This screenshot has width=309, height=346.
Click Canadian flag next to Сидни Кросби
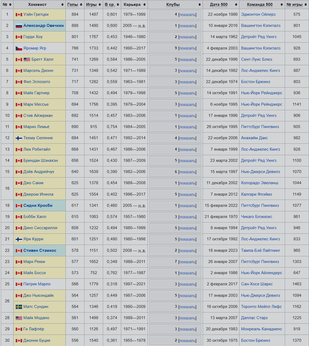(19, 206)
